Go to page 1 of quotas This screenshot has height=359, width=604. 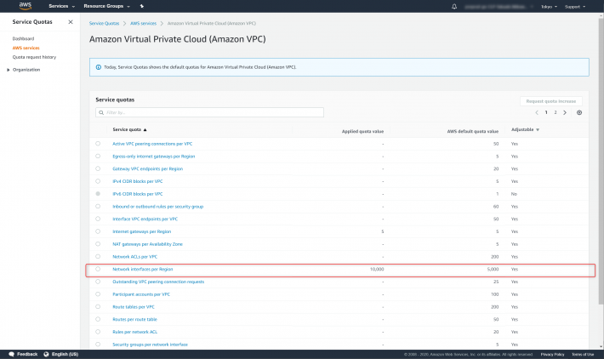coord(546,112)
